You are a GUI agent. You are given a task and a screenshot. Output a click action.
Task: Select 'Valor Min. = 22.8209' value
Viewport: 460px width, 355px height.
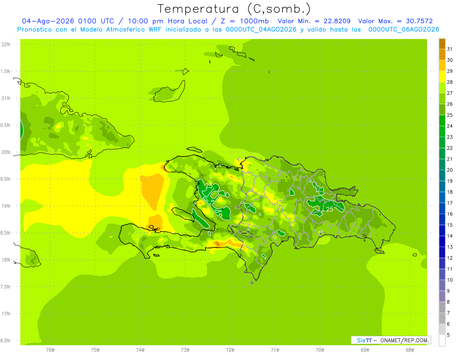pos(314,21)
